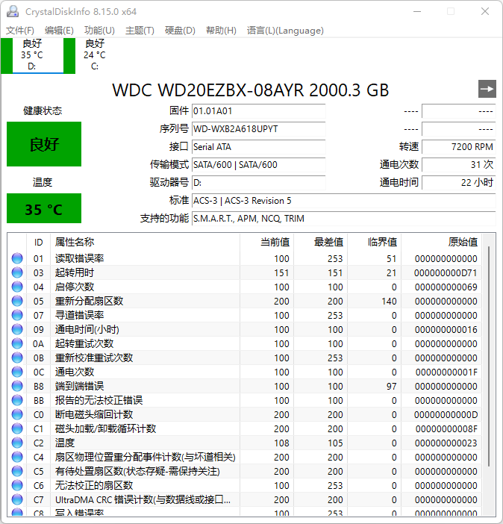The image size is (503, 524).
Task: Click status orb for 报告的无法校正错误 row
Action: pos(17,400)
